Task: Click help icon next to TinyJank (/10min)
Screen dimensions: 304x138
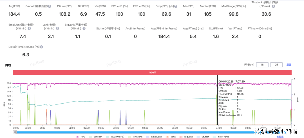Action: (273, 6)
